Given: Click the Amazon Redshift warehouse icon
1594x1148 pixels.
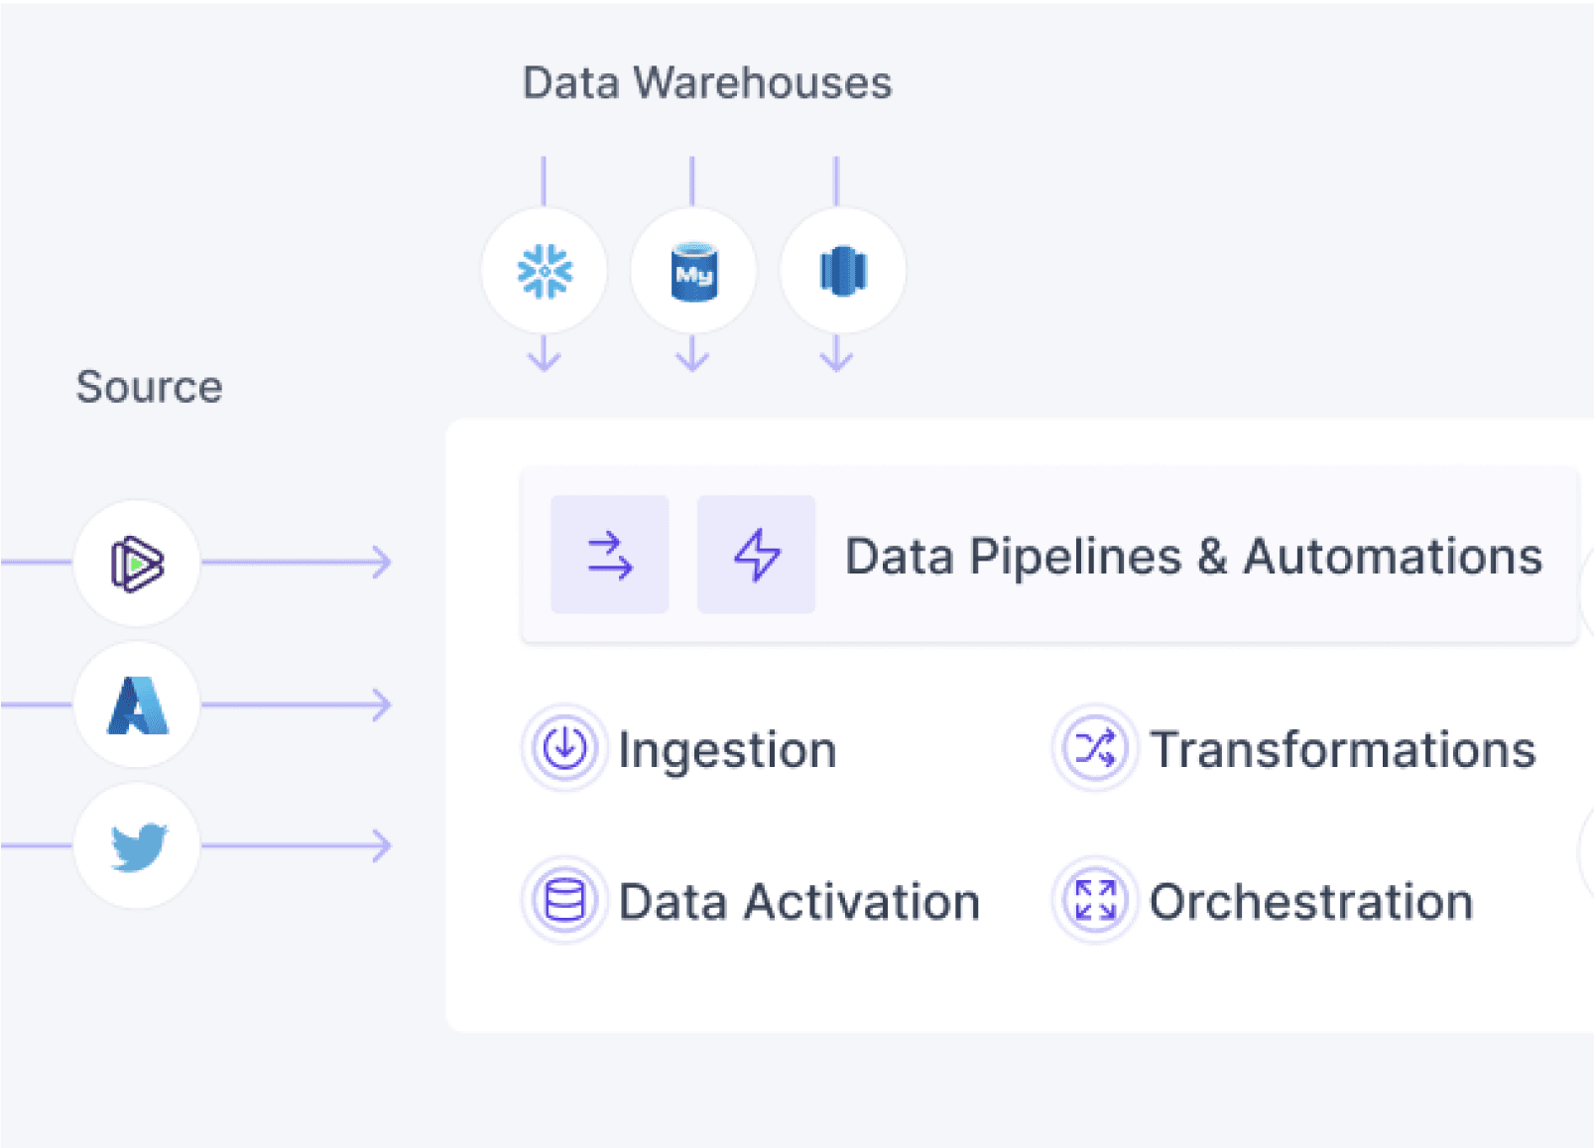Looking at the screenshot, I should tap(843, 271).
